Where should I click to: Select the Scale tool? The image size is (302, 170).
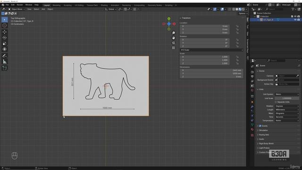5,43
